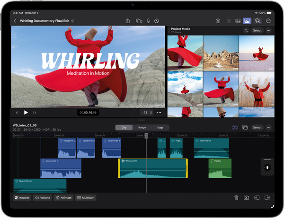Click the 00:00:05 ruler mark
This screenshot has width=284, height=218.
point(60,136)
